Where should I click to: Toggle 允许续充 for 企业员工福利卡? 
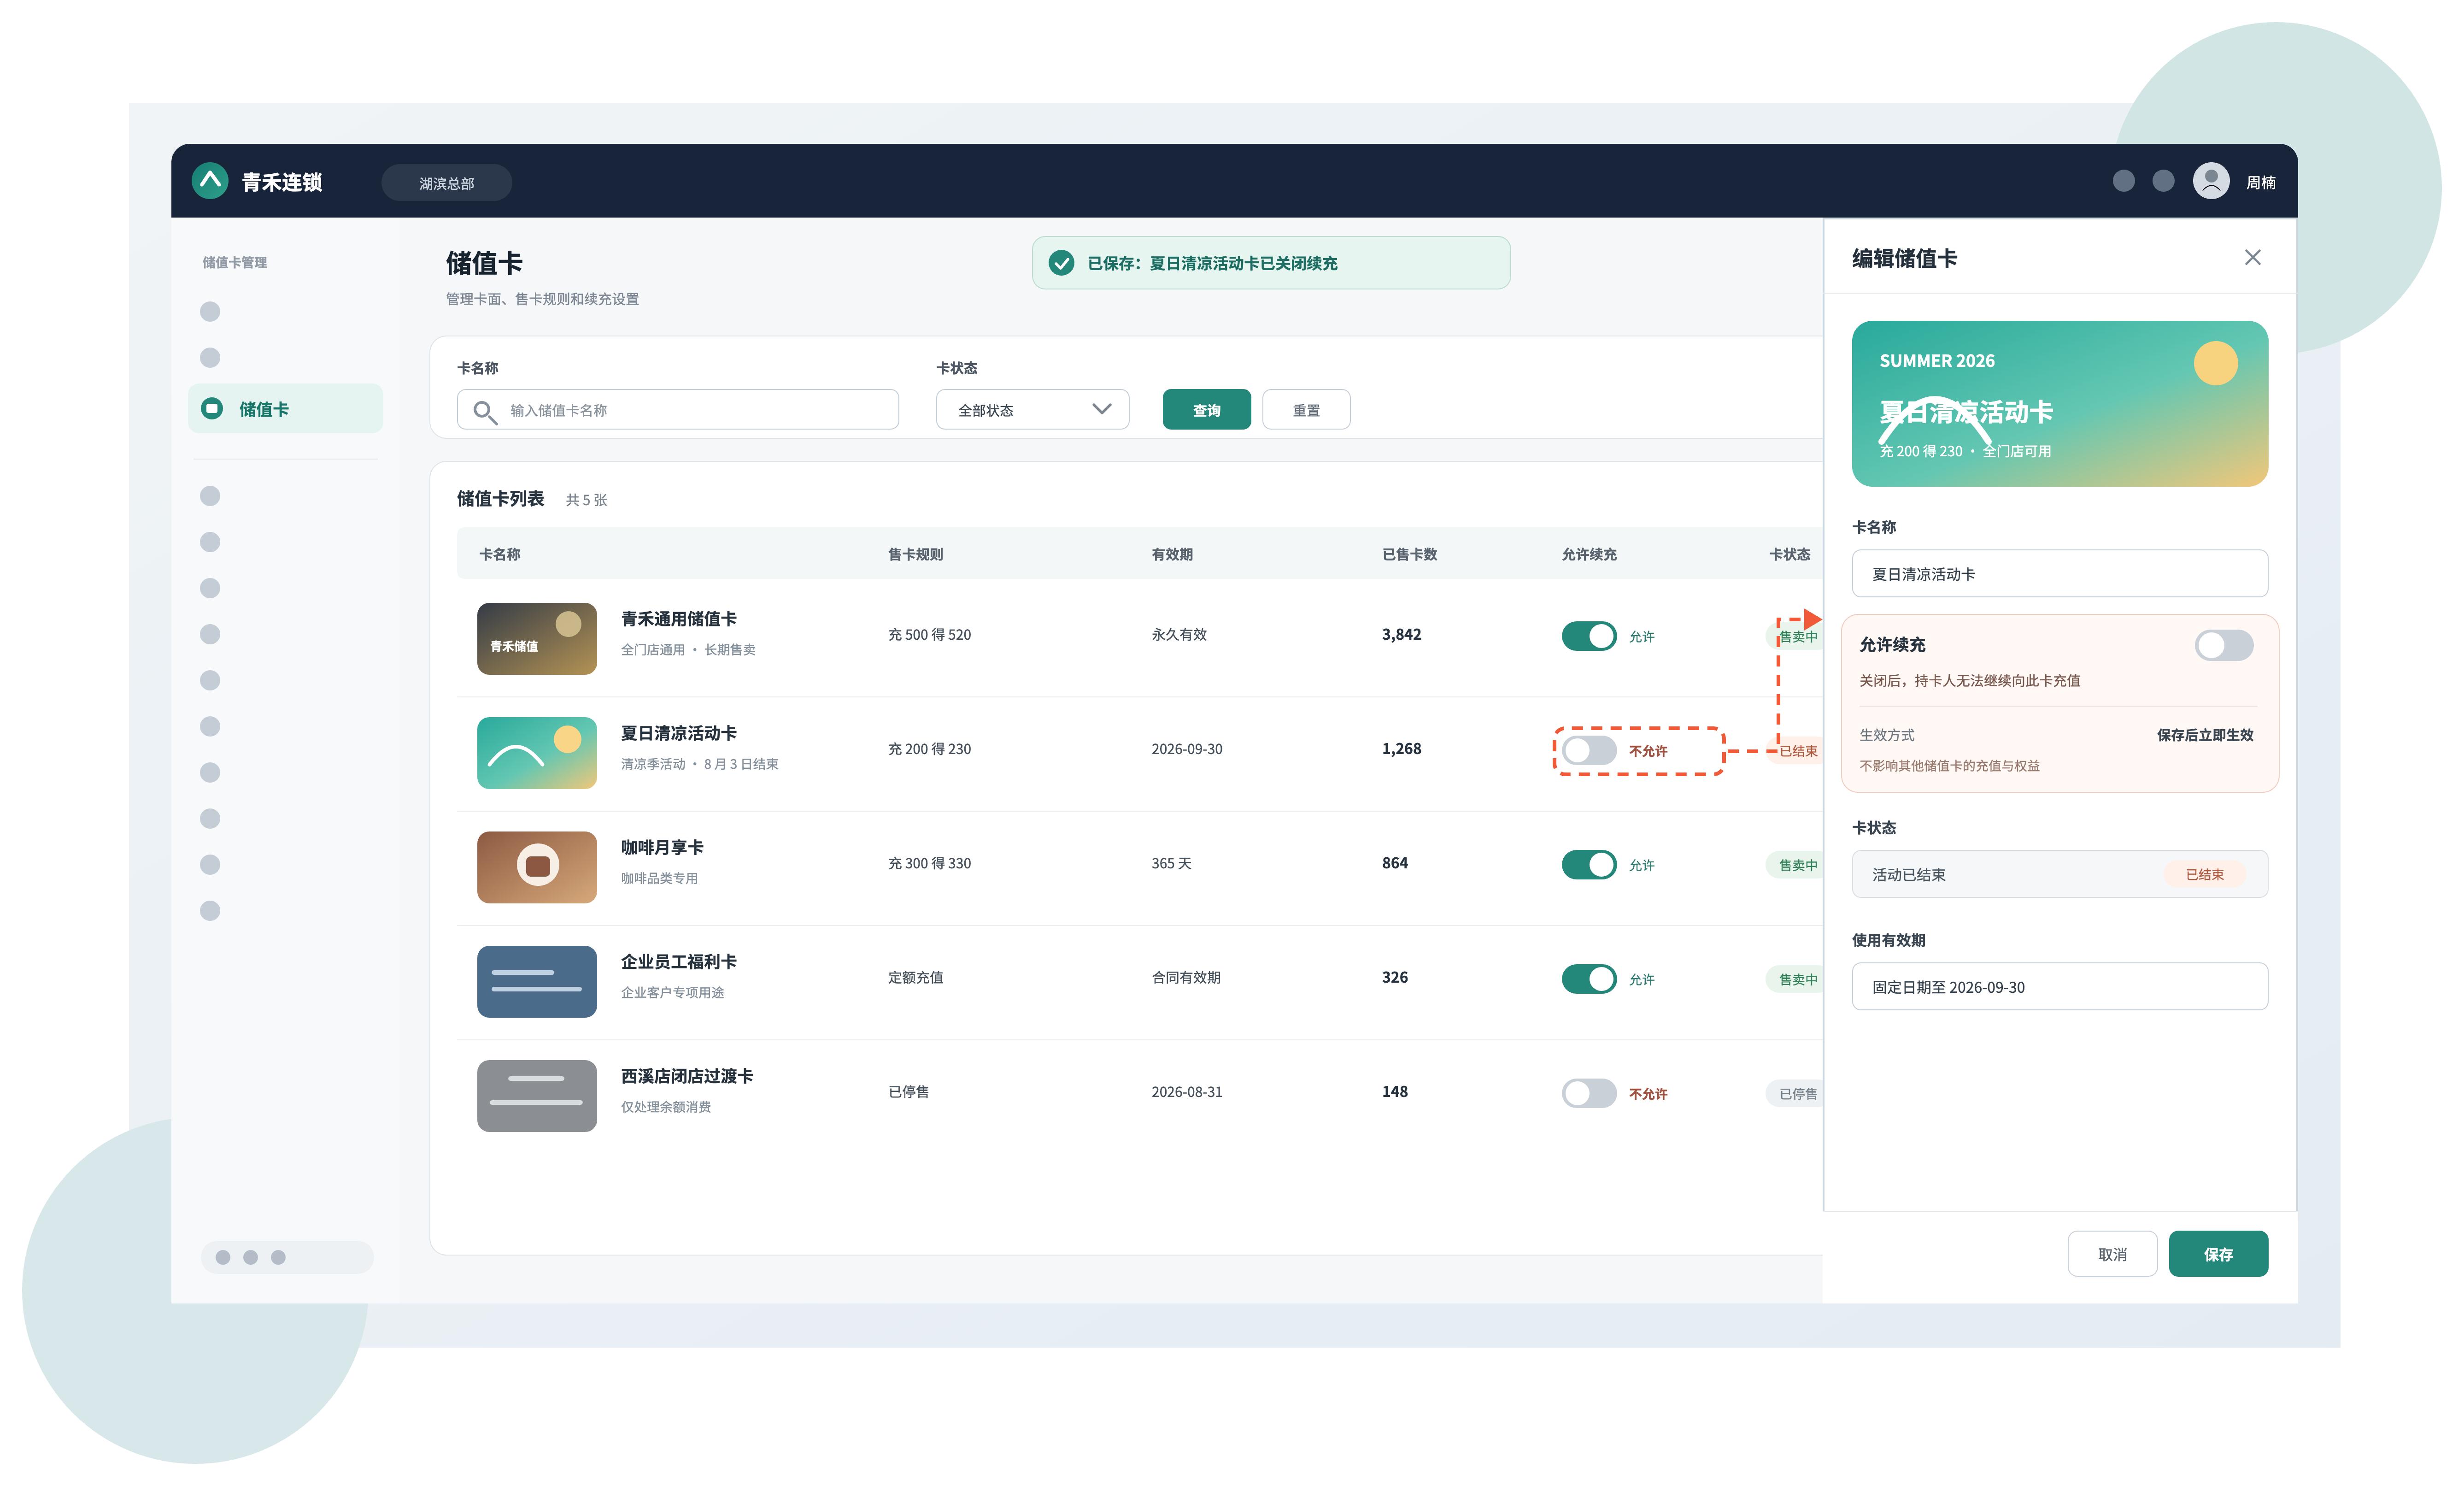tap(1589, 979)
